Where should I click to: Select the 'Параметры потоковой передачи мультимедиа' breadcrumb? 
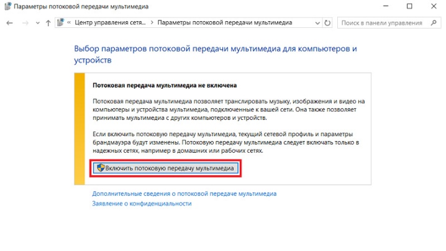(x=225, y=22)
